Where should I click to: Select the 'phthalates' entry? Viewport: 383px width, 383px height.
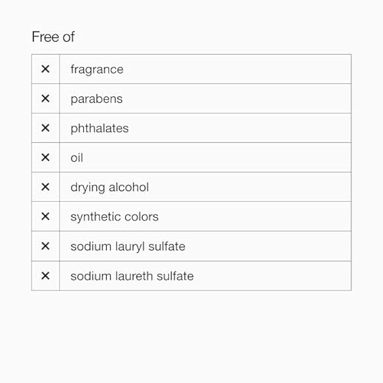tap(100, 129)
